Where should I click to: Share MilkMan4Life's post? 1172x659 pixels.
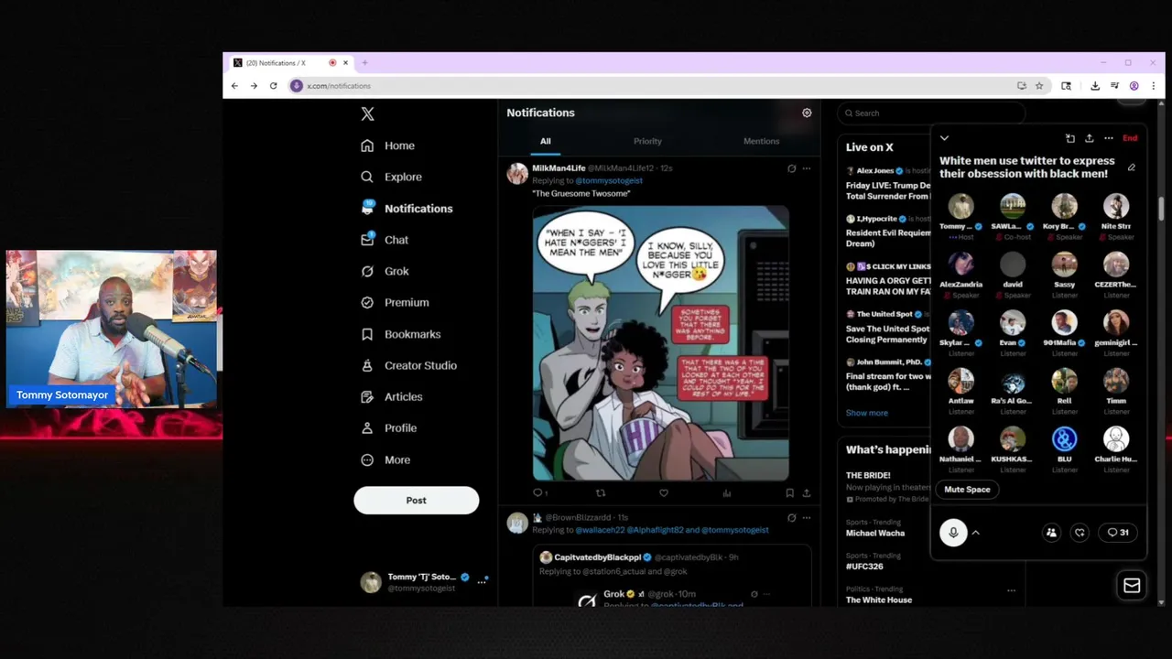pyautogui.click(x=806, y=492)
